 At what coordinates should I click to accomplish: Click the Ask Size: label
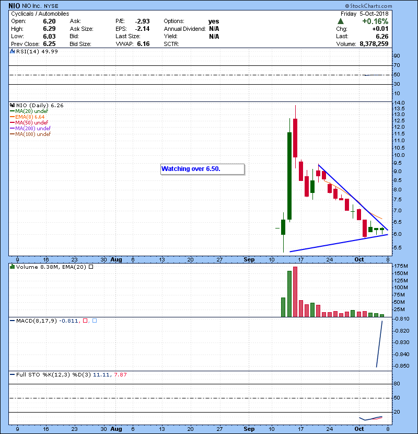pyautogui.click(x=82, y=29)
